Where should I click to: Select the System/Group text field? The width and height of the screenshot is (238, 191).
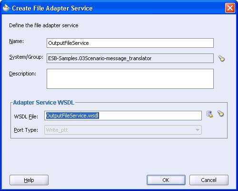(130, 58)
